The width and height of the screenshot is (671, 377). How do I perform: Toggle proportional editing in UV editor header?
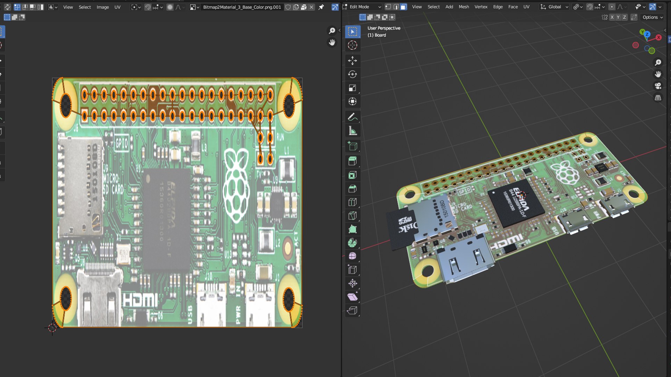click(170, 7)
